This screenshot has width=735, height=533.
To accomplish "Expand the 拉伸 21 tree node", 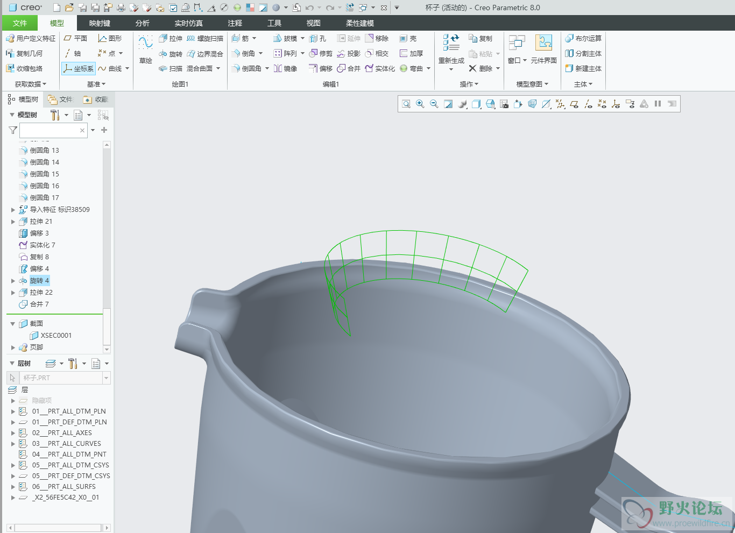I will [13, 222].
